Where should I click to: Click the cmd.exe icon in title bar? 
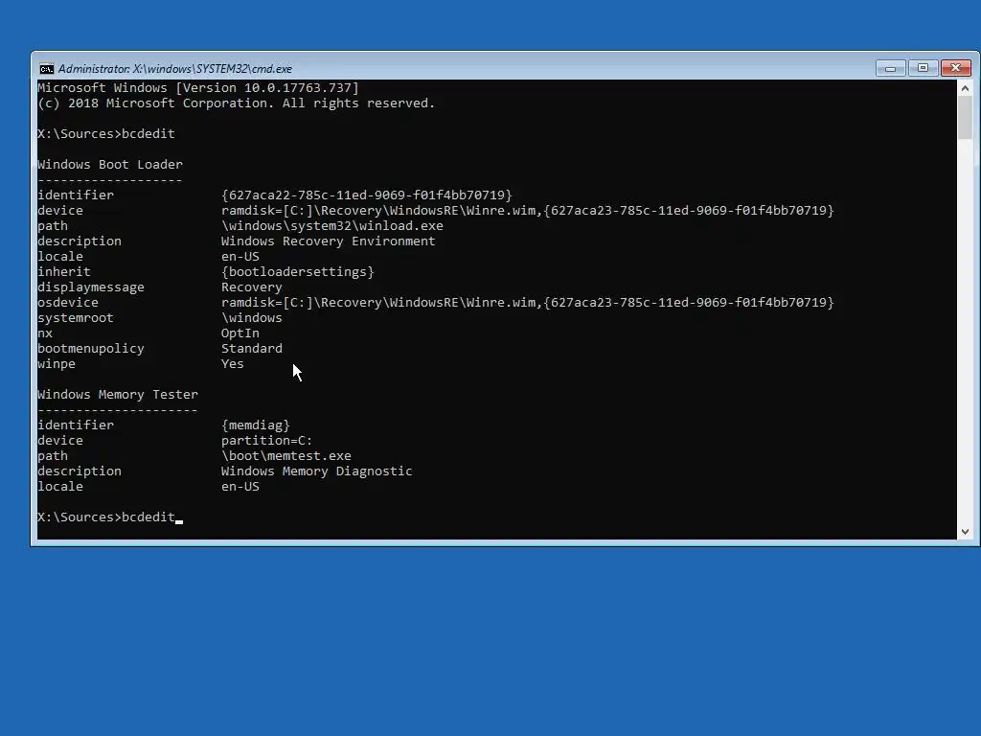point(46,69)
